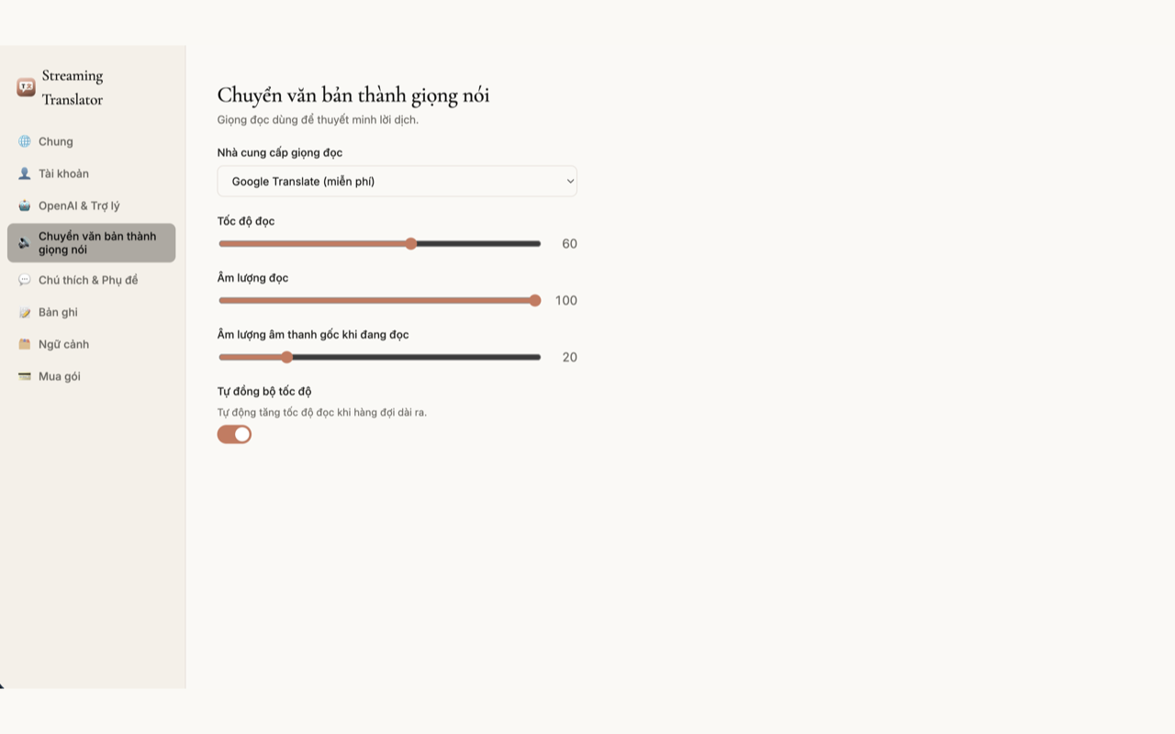The height and width of the screenshot is (734, 1175).
Task: Open the notepad icon next to Bản ghi
Action: tap(25, 312)
